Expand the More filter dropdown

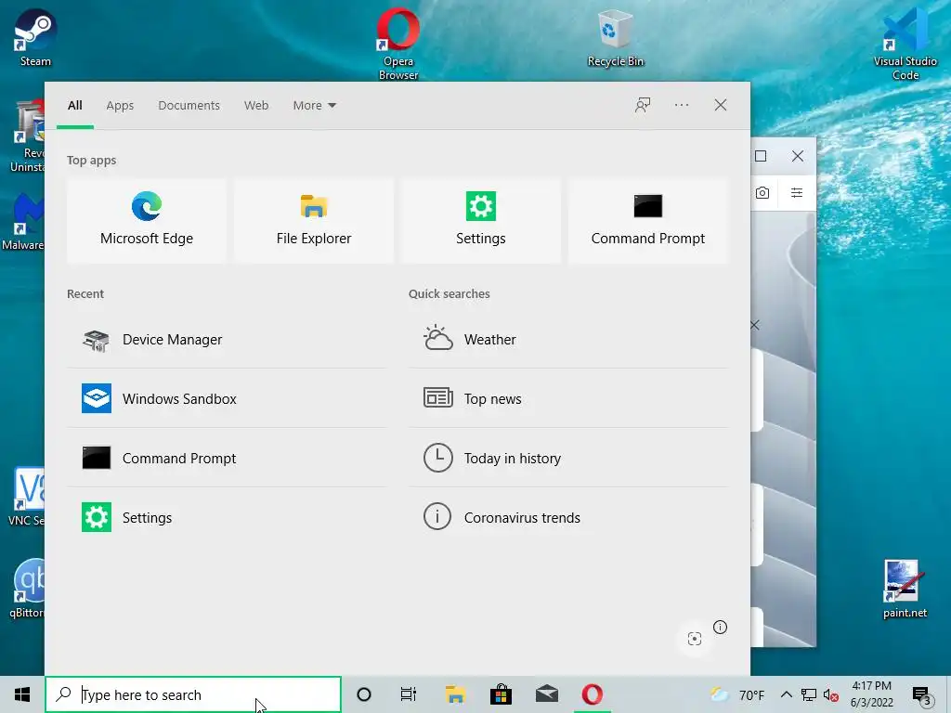(x=314, y=106)
